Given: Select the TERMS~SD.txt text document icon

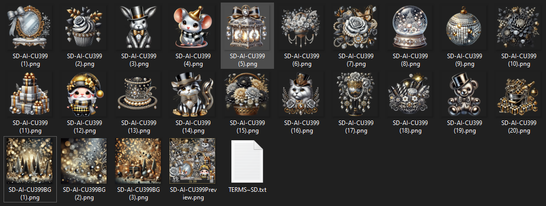Looking at the screenshot, I should coord(247,161).
